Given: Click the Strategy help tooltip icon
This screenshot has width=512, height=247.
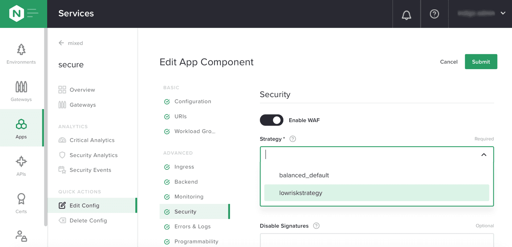Looking at the screenshot, I should (293, 139).
